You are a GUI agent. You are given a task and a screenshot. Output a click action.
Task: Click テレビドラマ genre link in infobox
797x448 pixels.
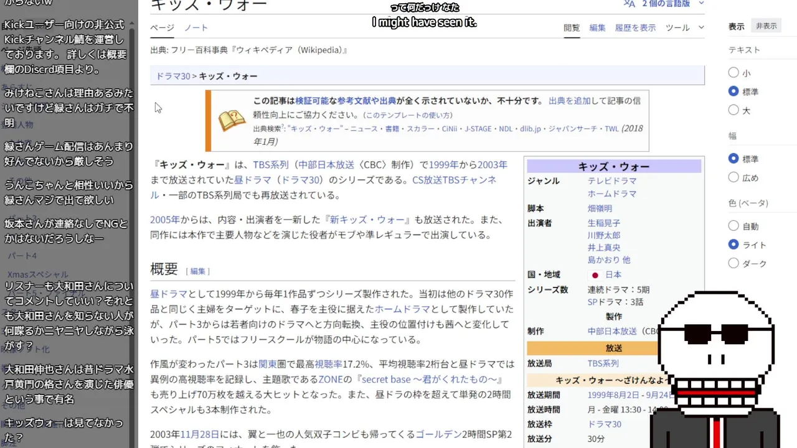click(x=612, y=181)
